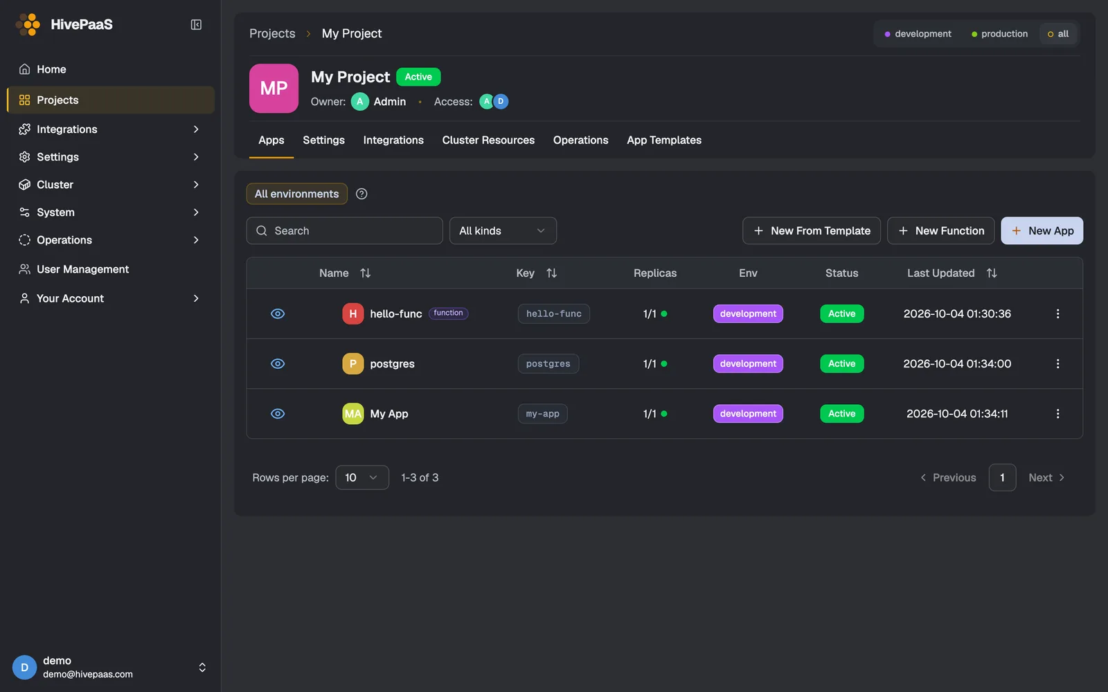
Task: Open the project Integrations tab
Action: pos(393,140)
